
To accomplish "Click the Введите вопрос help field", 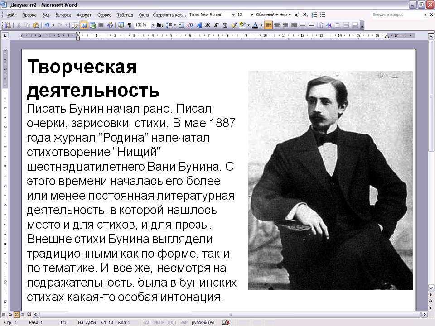I will coord(397,14).
